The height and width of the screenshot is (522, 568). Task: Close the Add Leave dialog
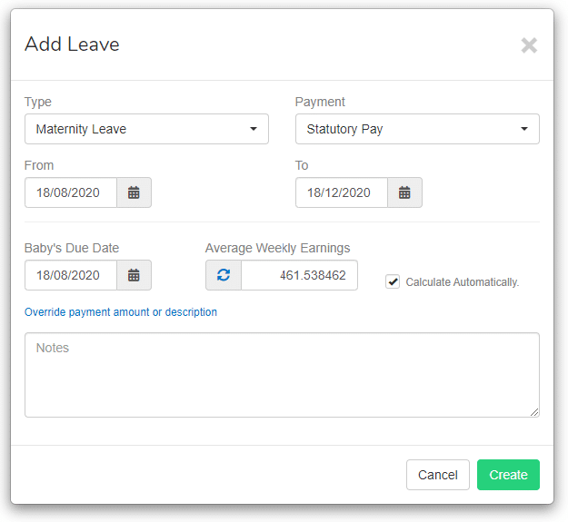coord(529,45)
